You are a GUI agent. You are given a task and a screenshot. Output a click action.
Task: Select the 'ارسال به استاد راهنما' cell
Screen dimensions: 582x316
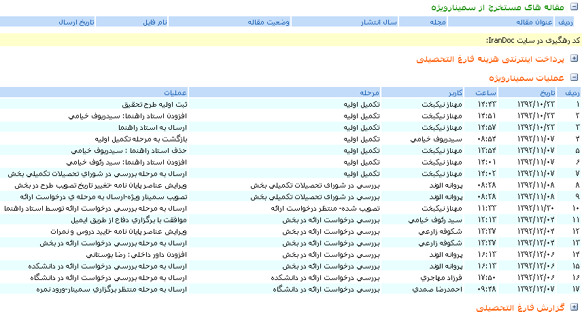(152, 127)
